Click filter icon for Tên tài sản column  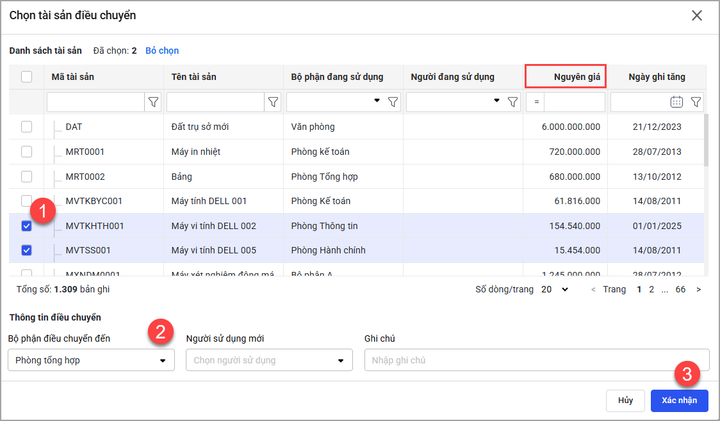click(273, 102)
